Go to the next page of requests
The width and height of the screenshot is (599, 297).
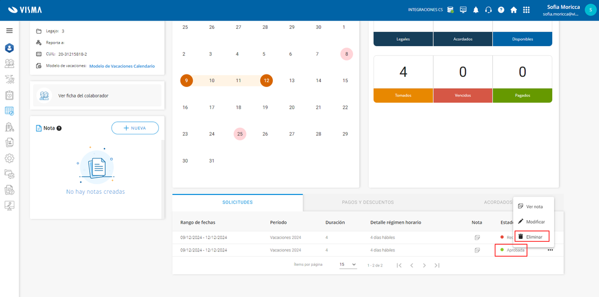[424, 265]
